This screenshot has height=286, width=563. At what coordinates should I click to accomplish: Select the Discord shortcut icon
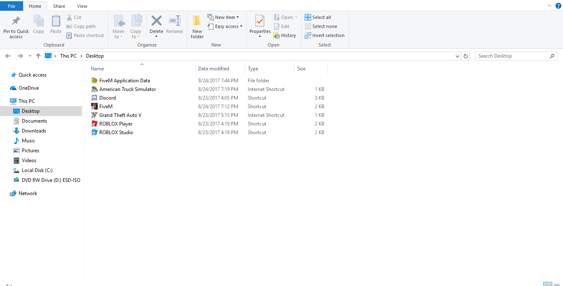point(94,98)
